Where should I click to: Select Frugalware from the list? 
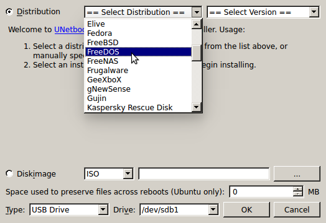[x=138, y=71]
